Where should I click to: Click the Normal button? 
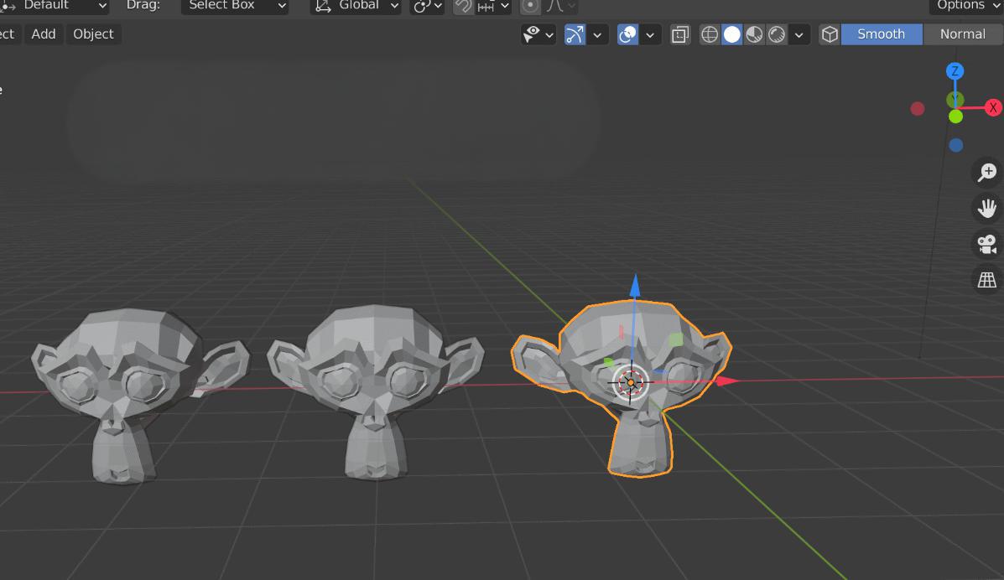click(962, 34)
